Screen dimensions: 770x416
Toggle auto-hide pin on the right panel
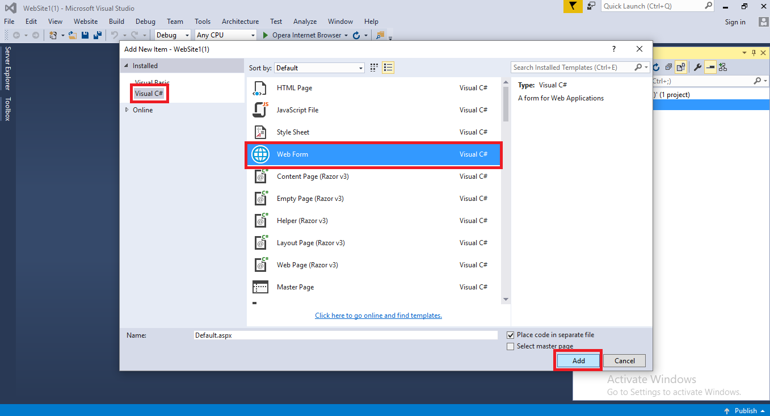753,52
